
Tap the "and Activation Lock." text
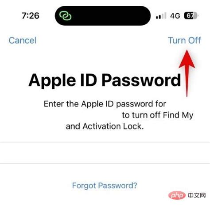105,126
